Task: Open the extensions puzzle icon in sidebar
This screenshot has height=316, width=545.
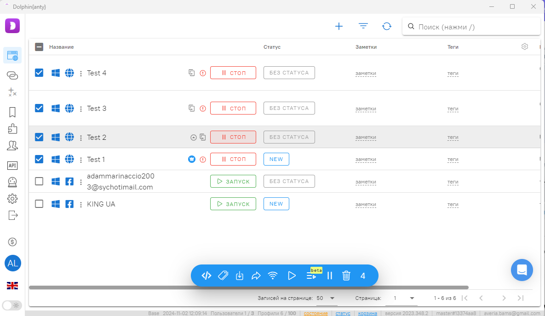Action: [12, 129]
